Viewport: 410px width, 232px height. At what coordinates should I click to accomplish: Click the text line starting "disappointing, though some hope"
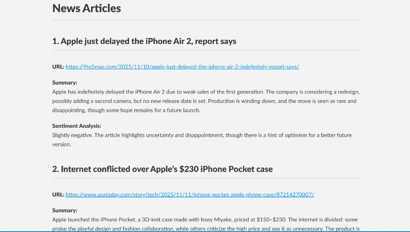coord(126,110)
